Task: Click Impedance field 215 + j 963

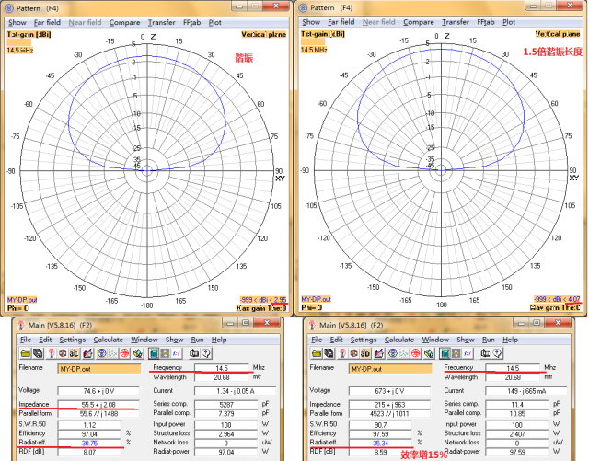Action: (x=389, y=405)
